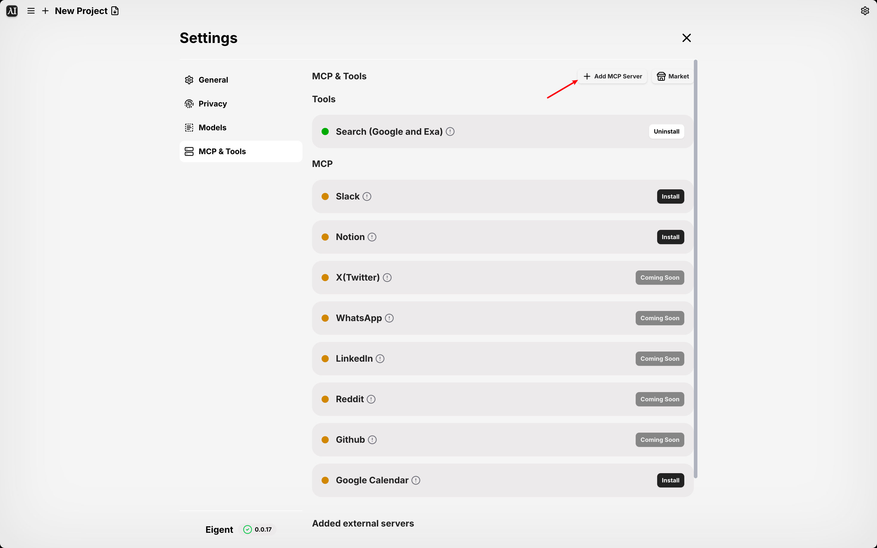Click the green status dot for Search
The height and width of the screenshot is (548, 877).
[325, 131]
